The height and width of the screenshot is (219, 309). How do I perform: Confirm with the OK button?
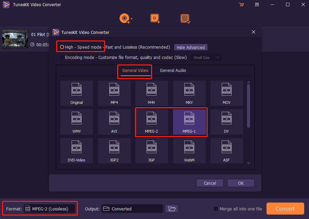(x=241, y=183)
